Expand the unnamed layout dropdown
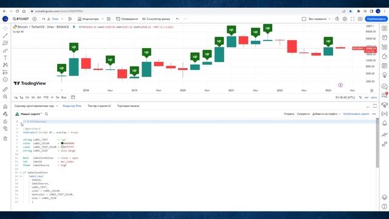 point(319,19)
